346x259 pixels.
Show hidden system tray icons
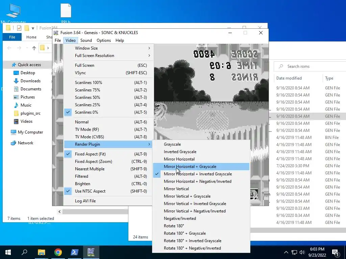(286, 252)
